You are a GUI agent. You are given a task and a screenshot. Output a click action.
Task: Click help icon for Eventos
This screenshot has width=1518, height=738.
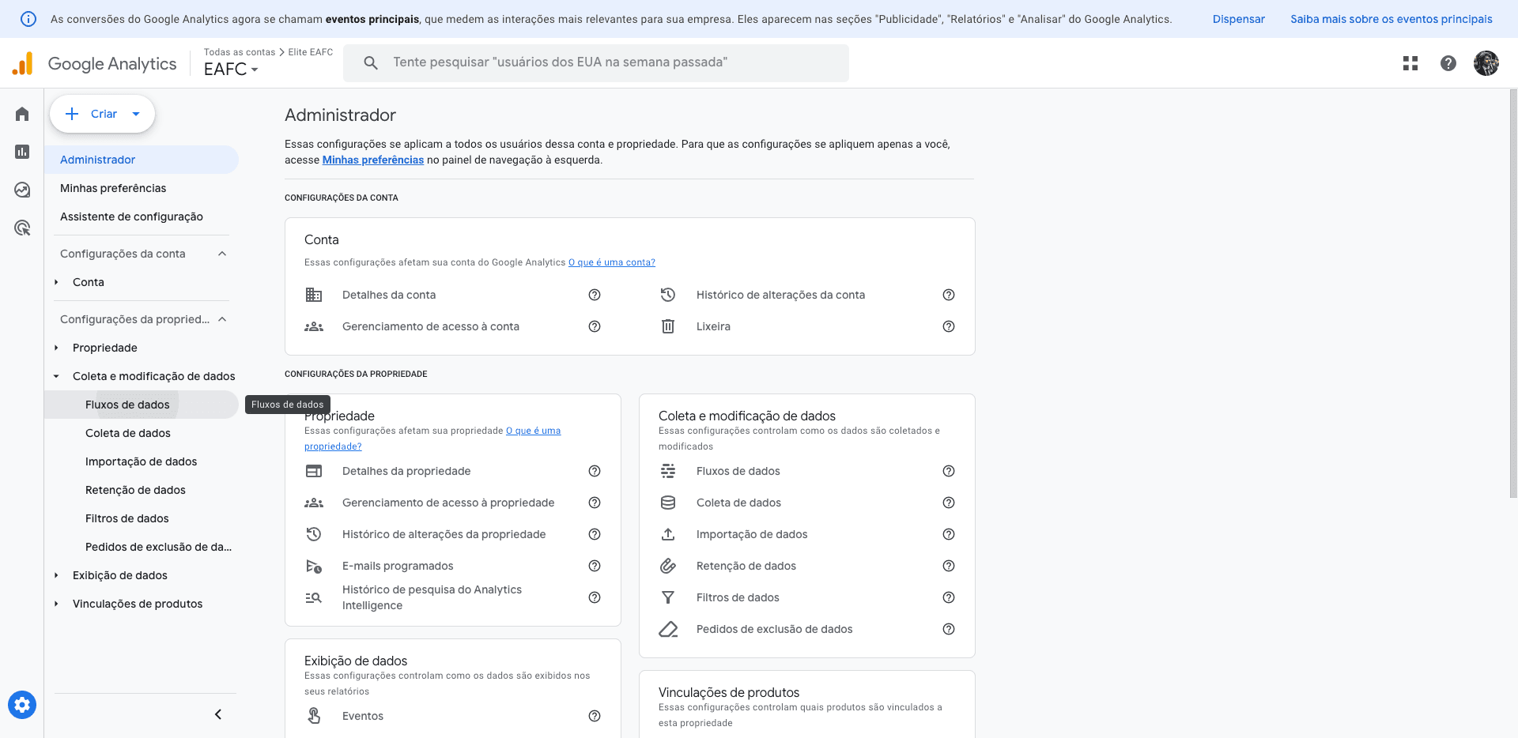click(595, 716)
